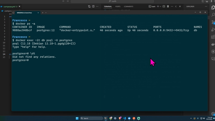Screen dimensions: 215x121
Task: Toggle primary sidebar layout icon in title bar
Action: 203,1
